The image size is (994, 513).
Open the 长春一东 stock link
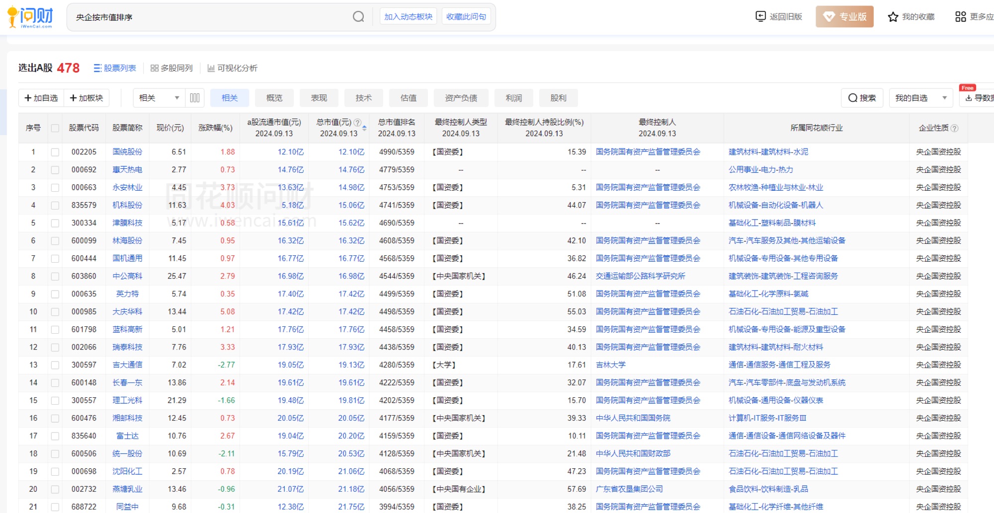tap(127, 383)
